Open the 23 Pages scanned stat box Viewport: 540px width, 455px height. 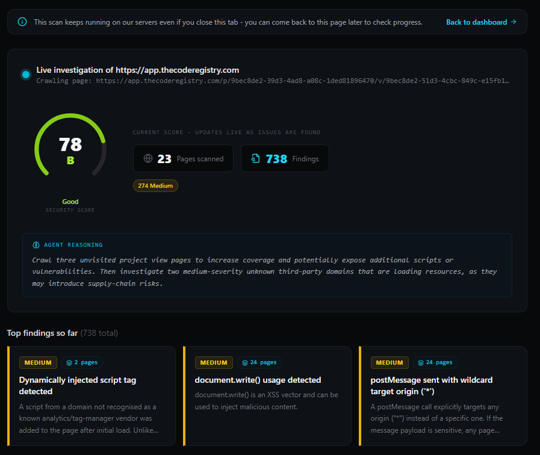(x=183, y=158)
